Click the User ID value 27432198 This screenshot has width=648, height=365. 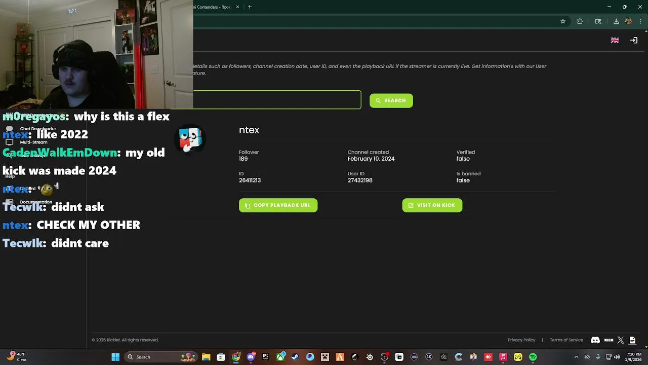(x=360, y=180)
